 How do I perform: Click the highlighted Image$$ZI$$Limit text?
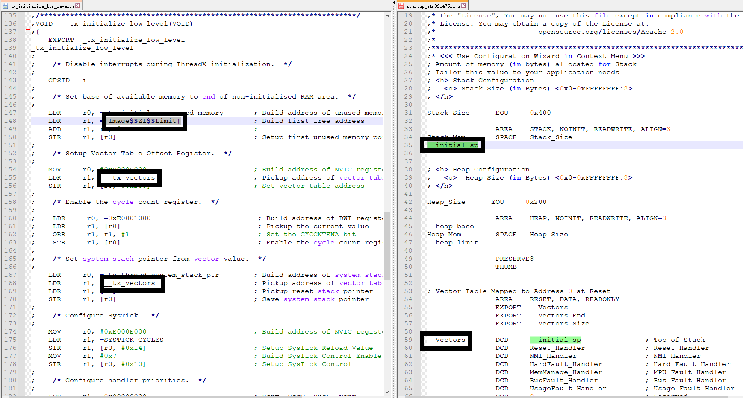point(143,121)
